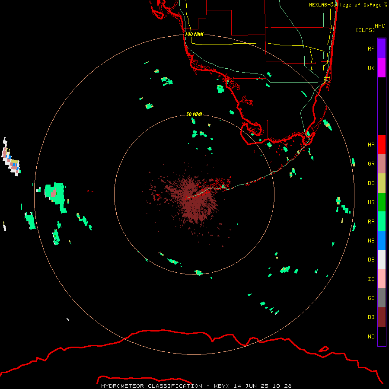Select the HA legend label
Viewport: 389px width, 389px height.
371,144
